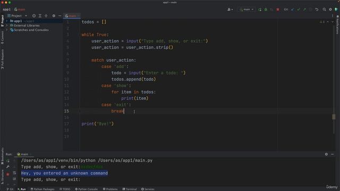Click the JetBrains Toolbox colored icon at top right

click(x=336, y=10)
